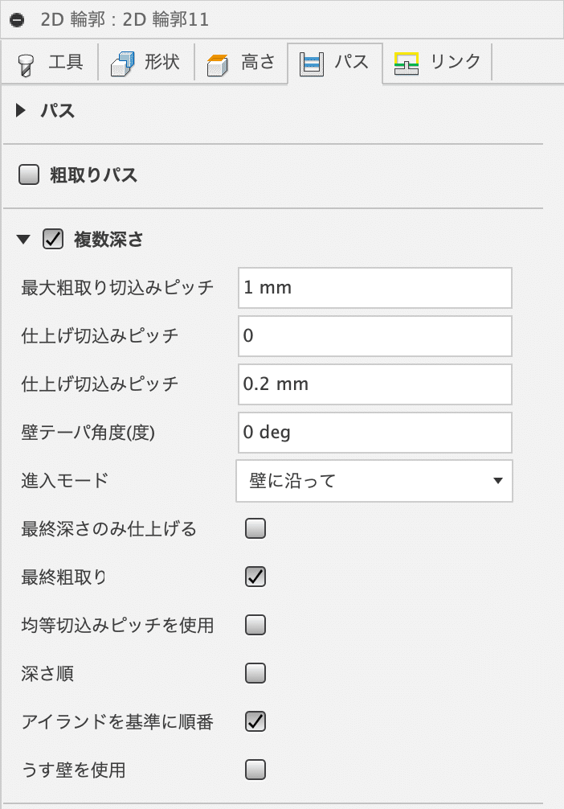564x809 pixels.
Task: Toggle 最終深さのみ仕上げる checkbox
Action: coord(255,528)
